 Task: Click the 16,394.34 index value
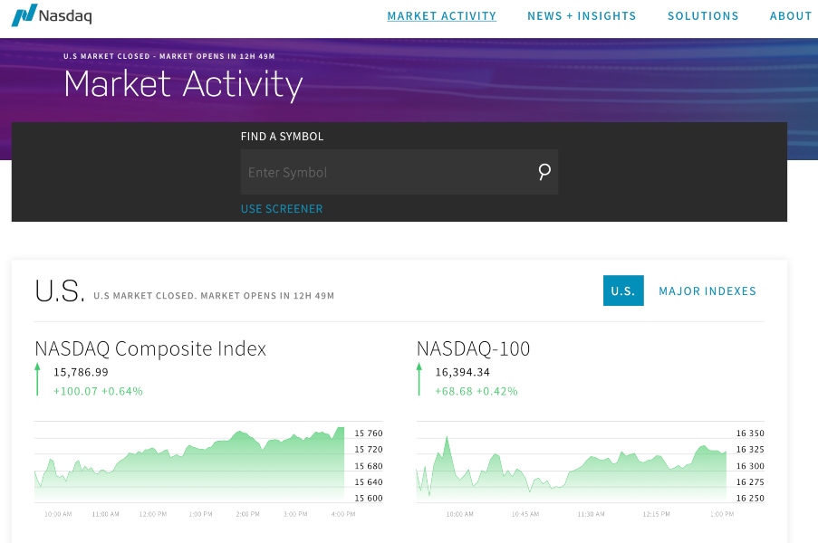coord(463,372)
